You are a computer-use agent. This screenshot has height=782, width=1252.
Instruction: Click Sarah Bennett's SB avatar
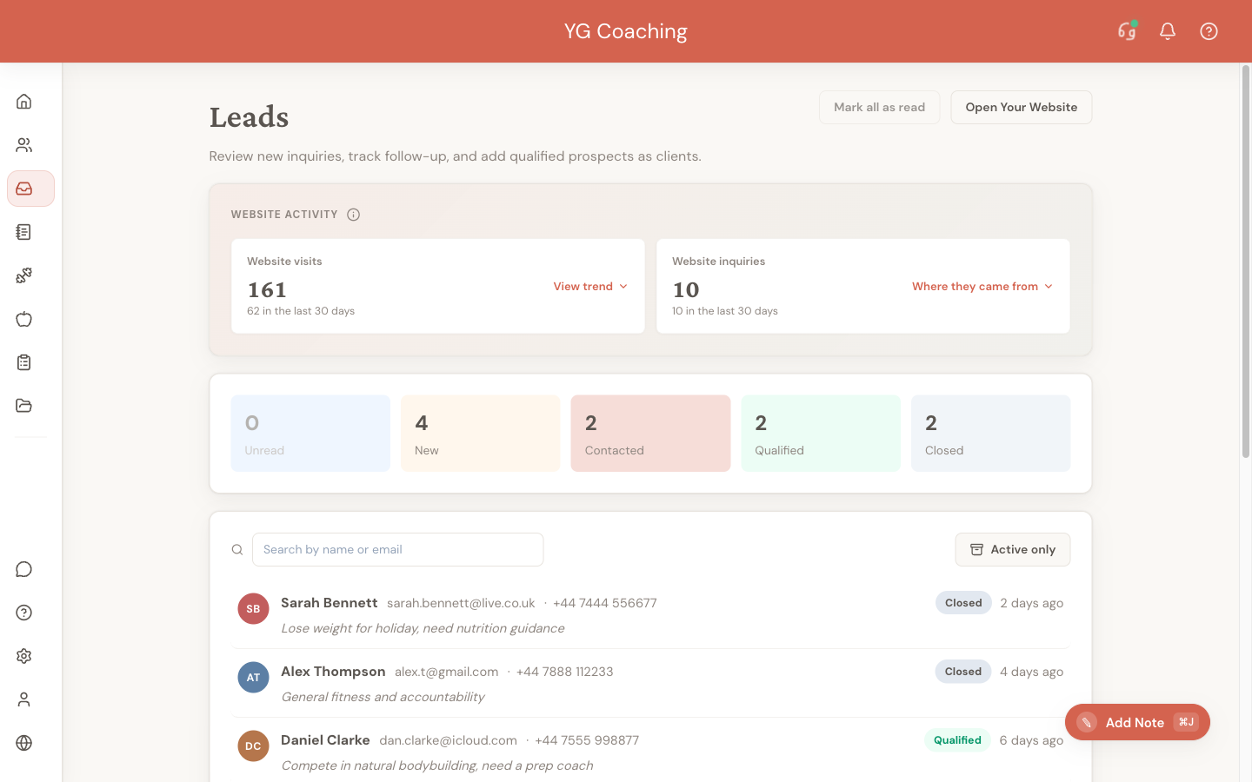tap(253, 608)
